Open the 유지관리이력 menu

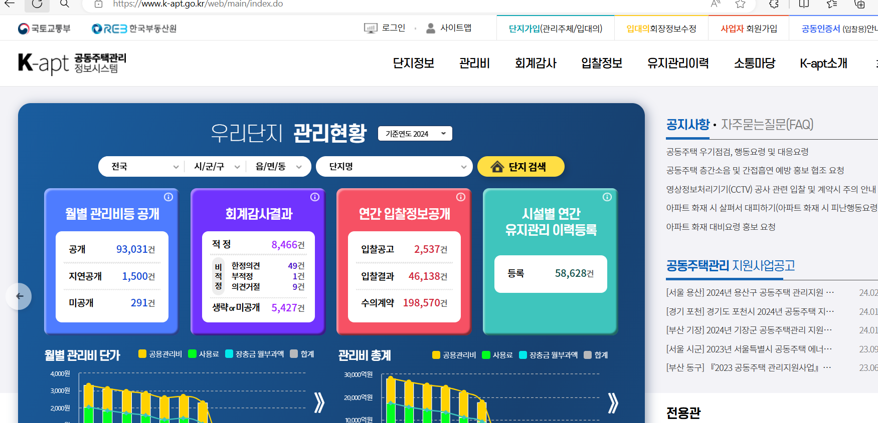point(678,64)
